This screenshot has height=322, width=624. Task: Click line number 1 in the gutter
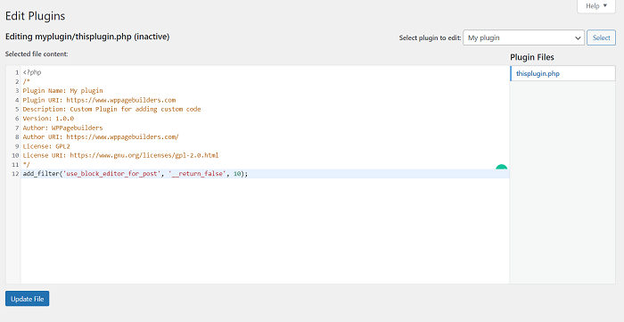pyautogui.click(x=17, y=72)
